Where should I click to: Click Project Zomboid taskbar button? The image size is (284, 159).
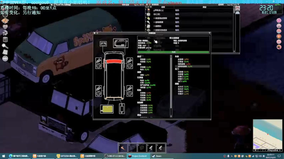pos(138,156)
